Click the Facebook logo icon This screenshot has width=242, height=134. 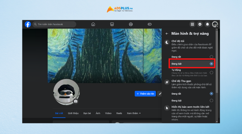(x=28, y=24)
